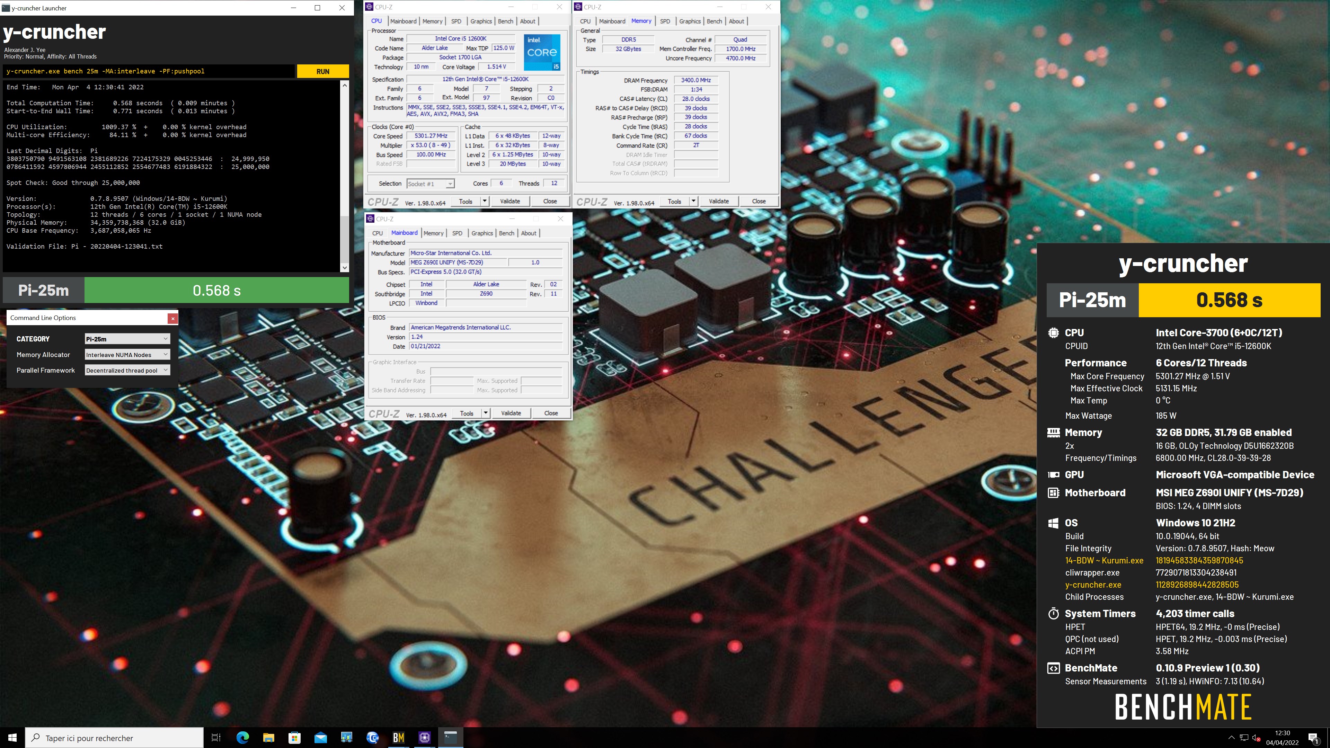Switch to Bench tab in first CPU-Z window

pyautogui.click(x=505, y=21)
